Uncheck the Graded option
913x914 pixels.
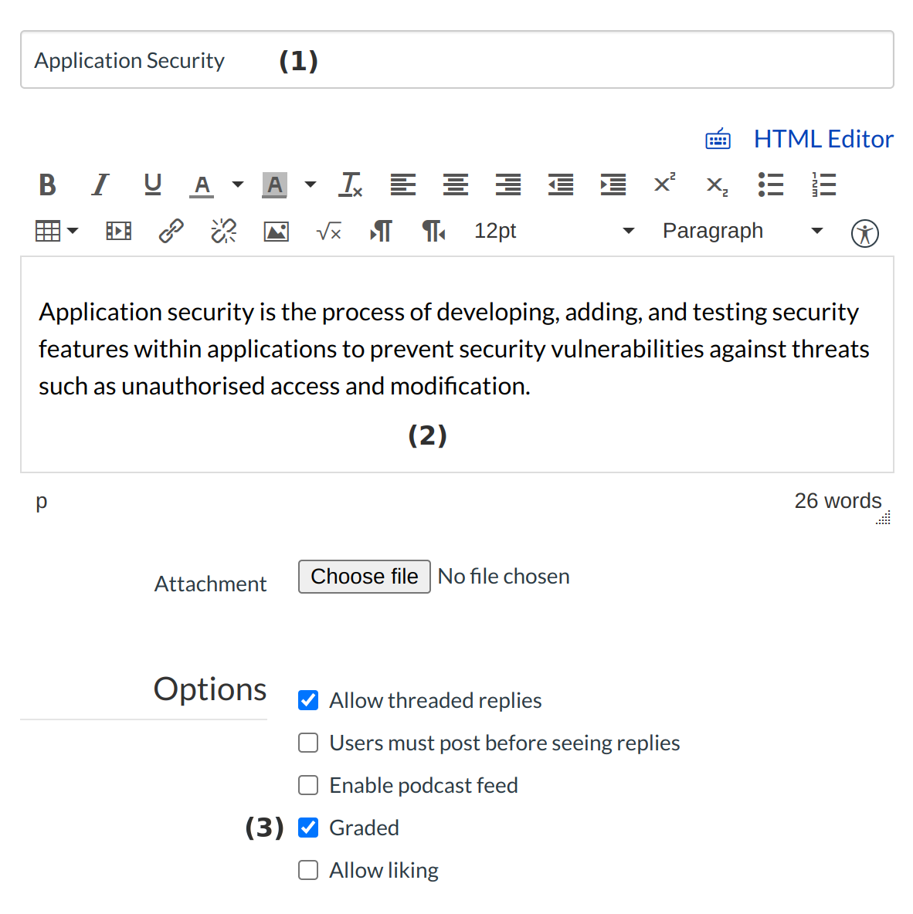308,828
